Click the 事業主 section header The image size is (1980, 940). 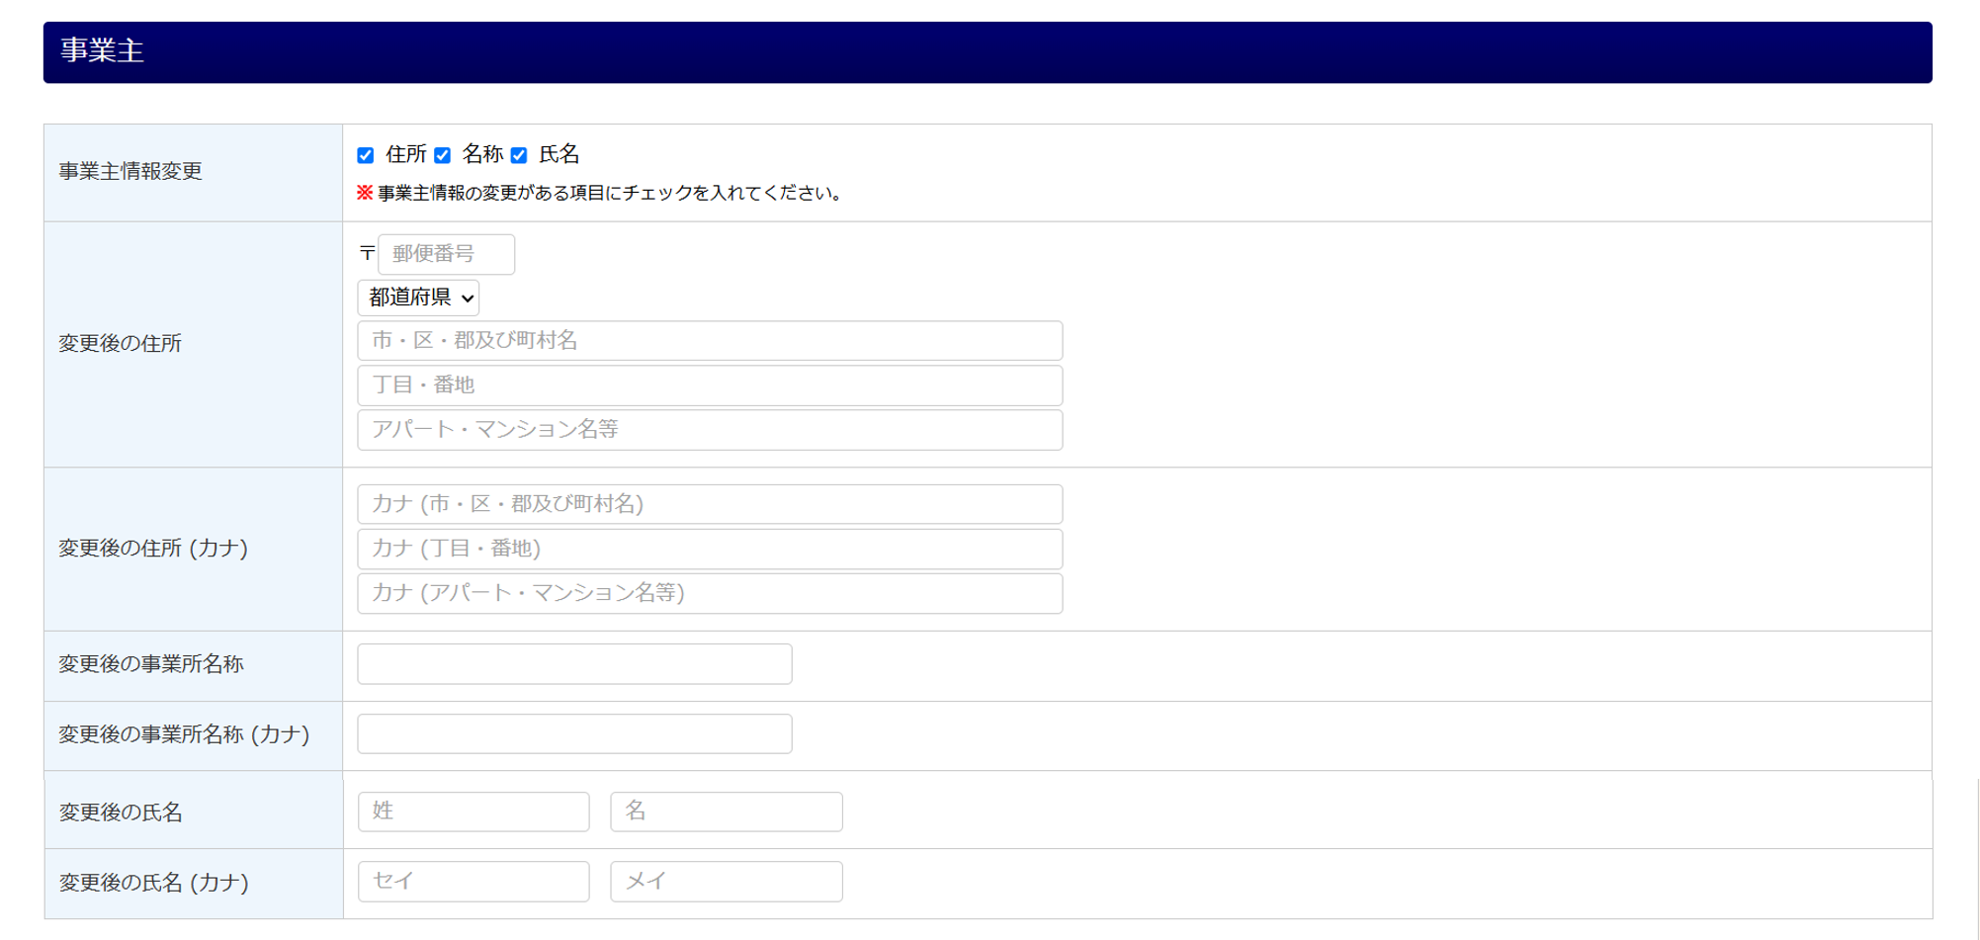[x=988, y=52]
